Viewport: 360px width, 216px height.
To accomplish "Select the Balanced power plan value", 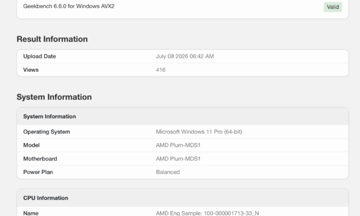I will pyautogui.click(x=168, y=172).
